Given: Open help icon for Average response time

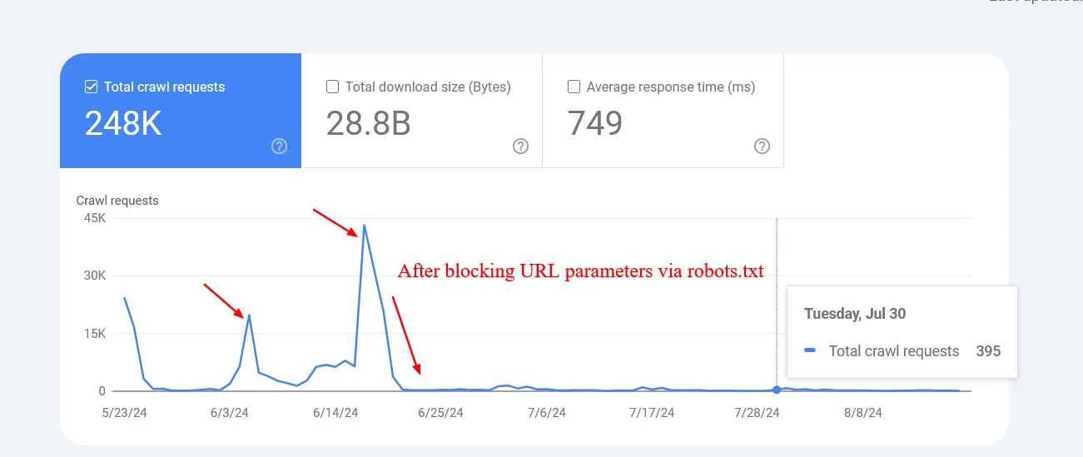Looking at the screenshot, I should [x=762, y=147].
